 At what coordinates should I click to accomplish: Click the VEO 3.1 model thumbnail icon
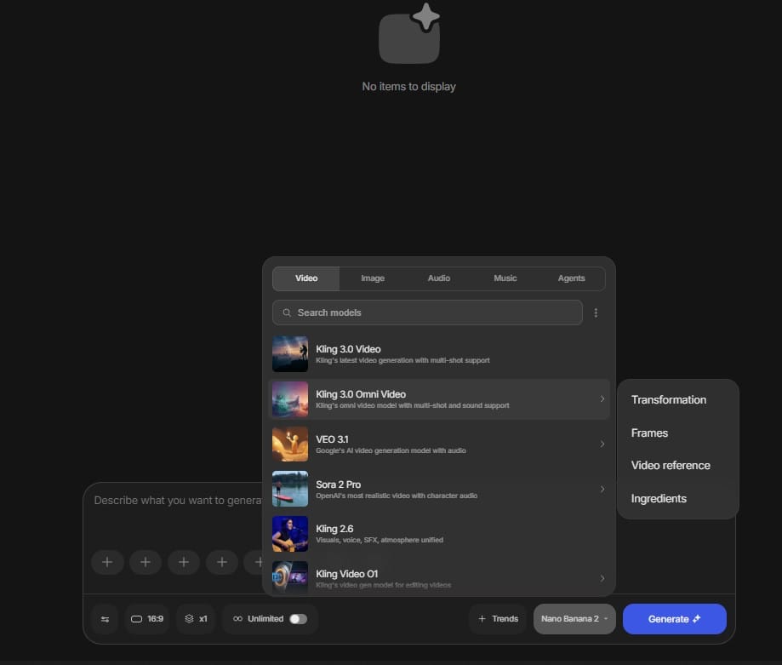pyautogui.click(x=290, y=444)
